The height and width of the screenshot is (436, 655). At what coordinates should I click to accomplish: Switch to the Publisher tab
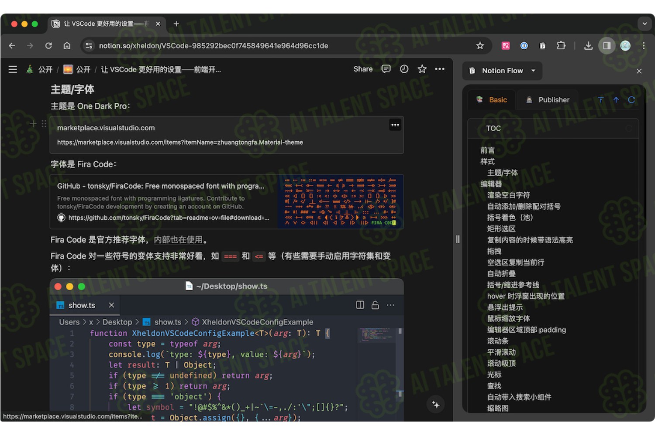[x=548, y=100]
